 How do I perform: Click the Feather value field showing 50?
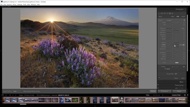pyautogui.click(x=183, y=67)
